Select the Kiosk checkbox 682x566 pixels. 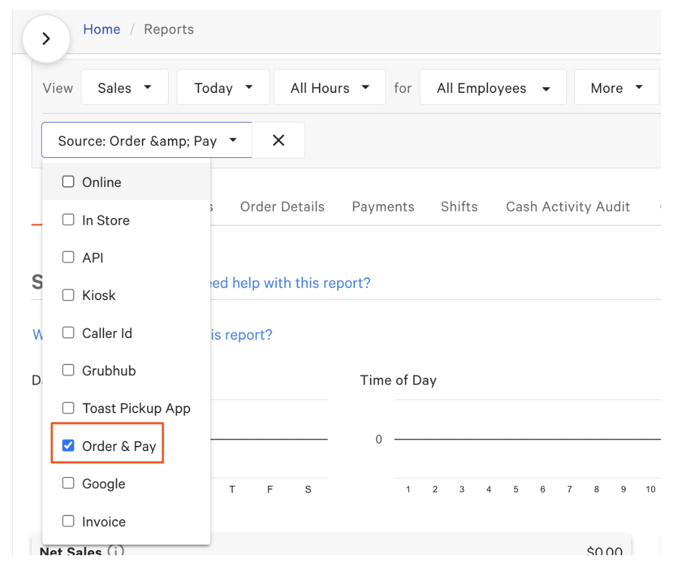coord(68,295)
